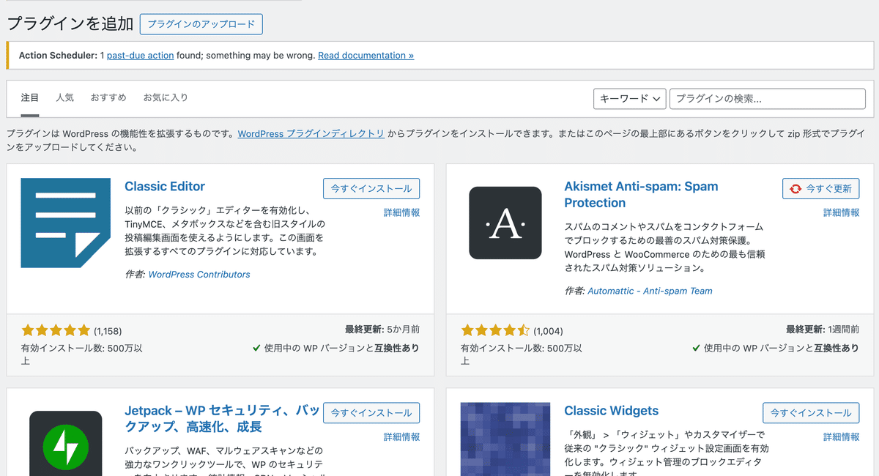Screen dimensions: 879x476
Task: Click 最終更新: 5か月前 text
Action: point(382,330)
